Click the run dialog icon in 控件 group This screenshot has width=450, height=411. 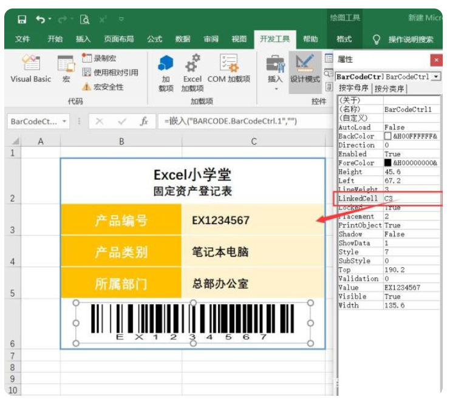329,87
